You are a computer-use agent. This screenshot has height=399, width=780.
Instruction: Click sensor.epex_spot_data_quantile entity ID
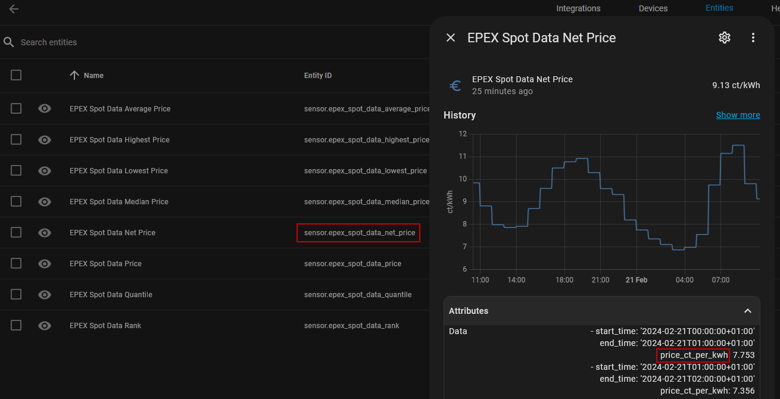358,295
